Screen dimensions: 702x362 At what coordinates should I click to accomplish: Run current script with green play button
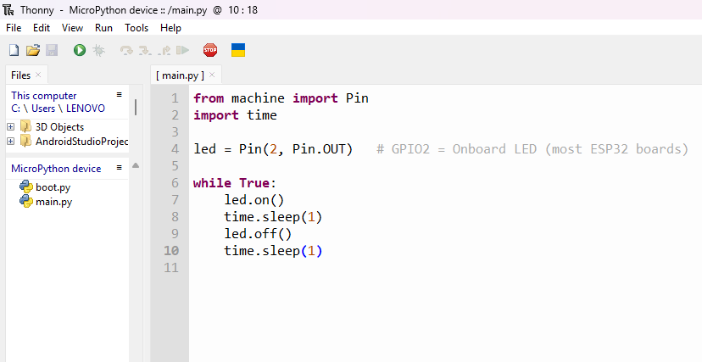click(80, 51)
